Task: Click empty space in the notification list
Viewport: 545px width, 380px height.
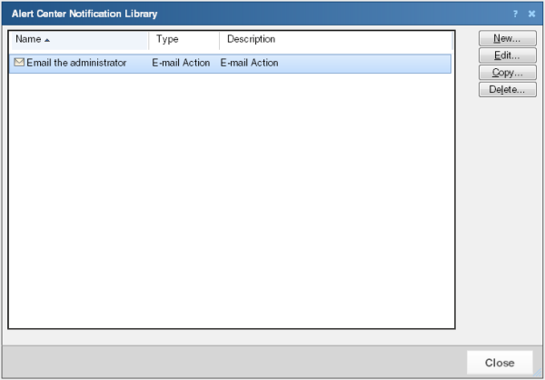Action: [x=227, y=200]
